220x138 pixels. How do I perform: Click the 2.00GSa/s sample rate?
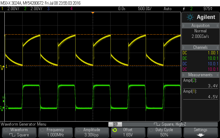click(x=200, y=36)
